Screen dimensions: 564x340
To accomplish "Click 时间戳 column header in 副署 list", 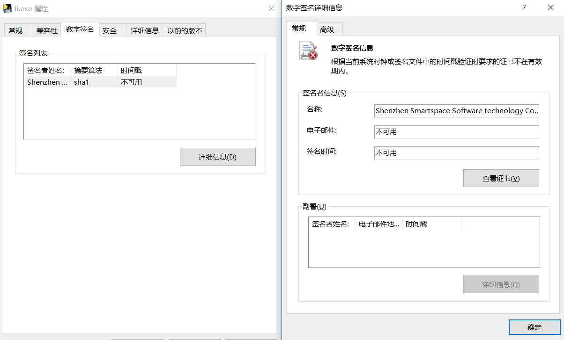I will [432, 224].
